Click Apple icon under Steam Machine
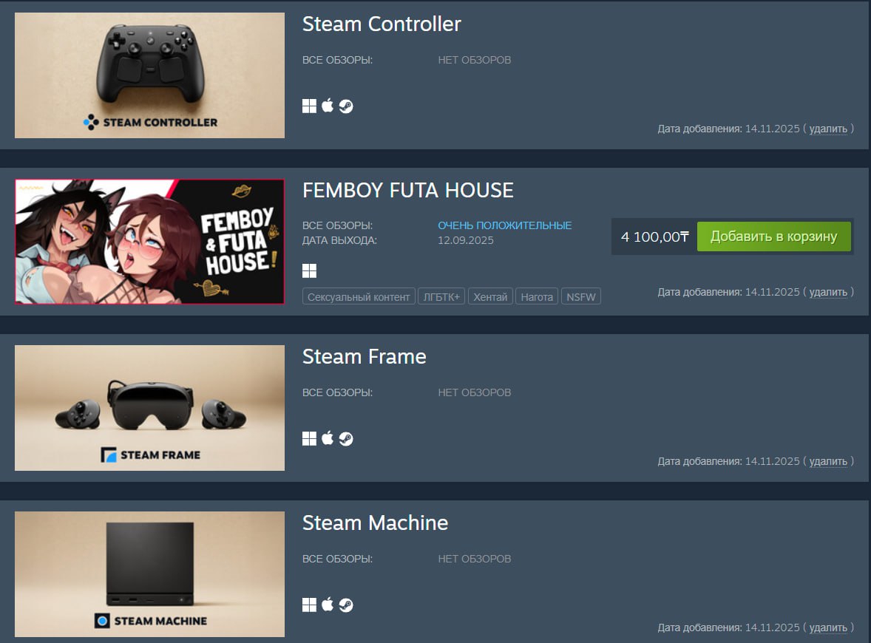 pos(328,604)
